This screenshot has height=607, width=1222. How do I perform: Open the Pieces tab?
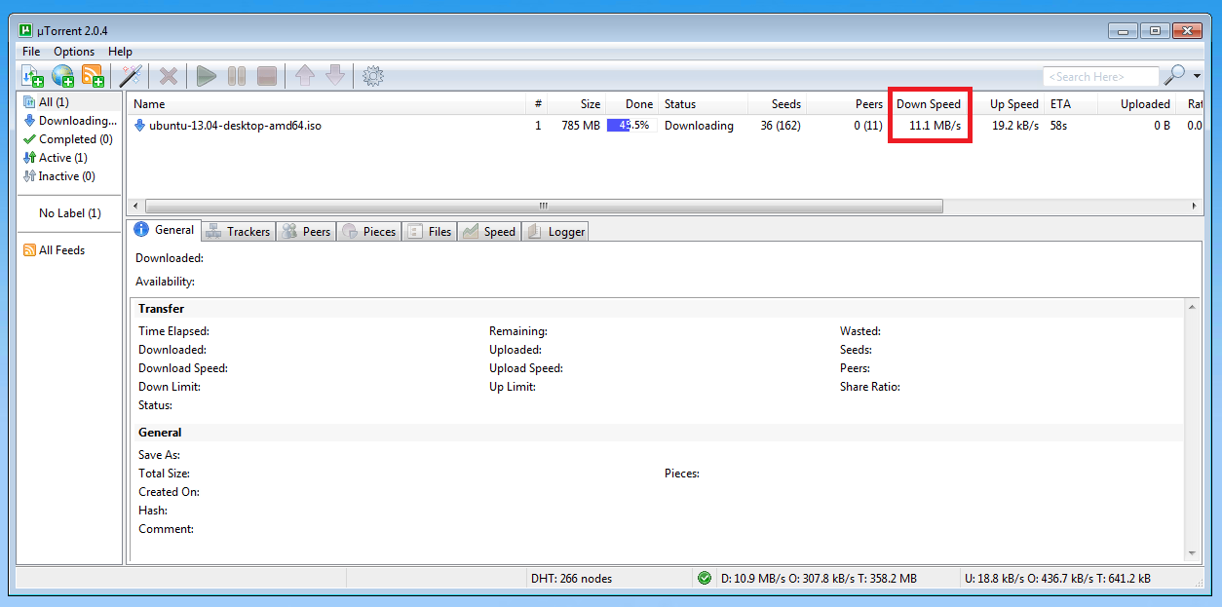coord(369,231)
